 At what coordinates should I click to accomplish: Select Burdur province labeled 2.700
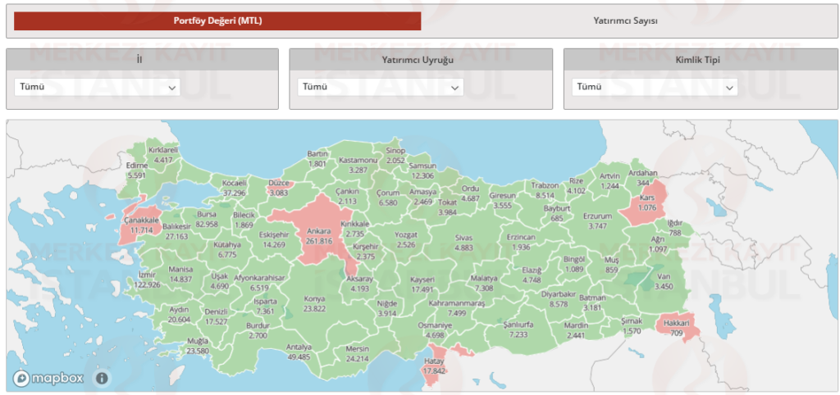click(x=258, y=330)
